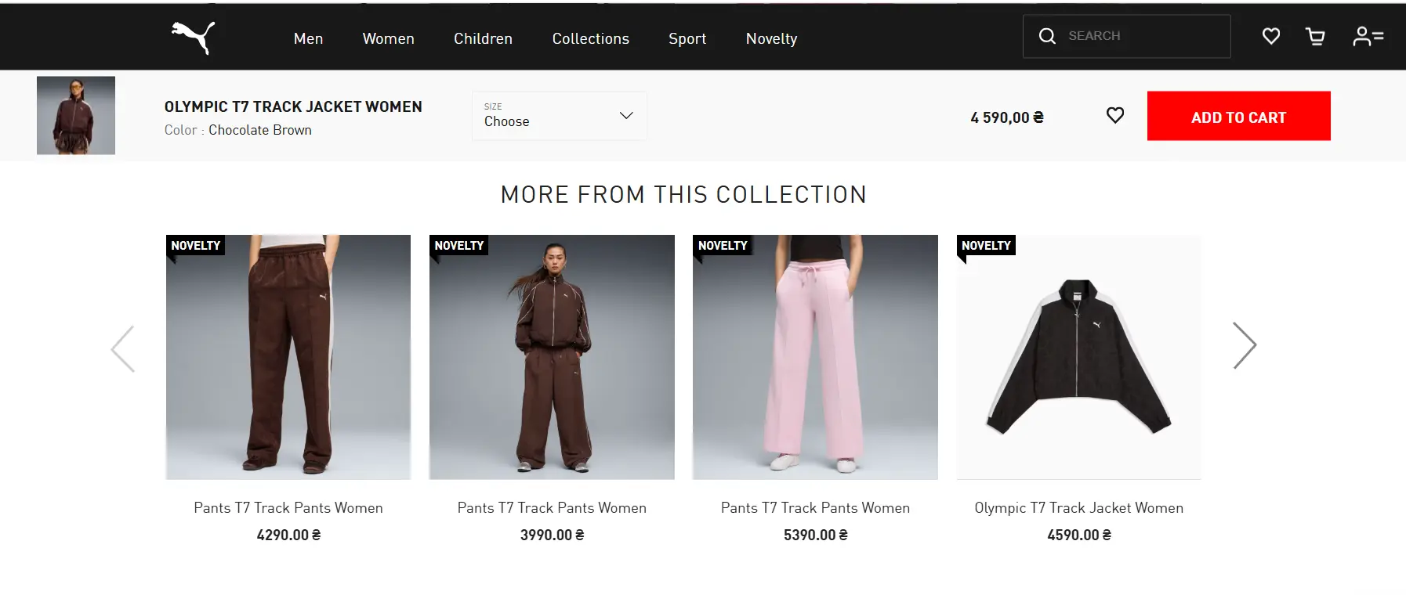Click the next arrow in the collection carousel
The image size is (1406, 595).
point(1245,344)
